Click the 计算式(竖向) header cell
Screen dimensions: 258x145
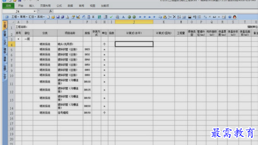(164, 33)
